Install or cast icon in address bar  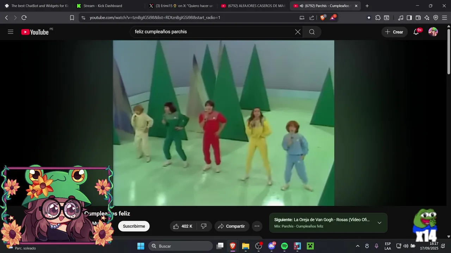[302, 18]
